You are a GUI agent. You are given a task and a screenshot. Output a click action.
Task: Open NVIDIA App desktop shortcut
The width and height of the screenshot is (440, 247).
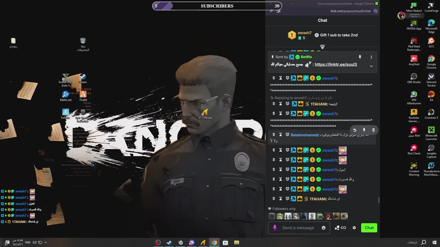414,25
